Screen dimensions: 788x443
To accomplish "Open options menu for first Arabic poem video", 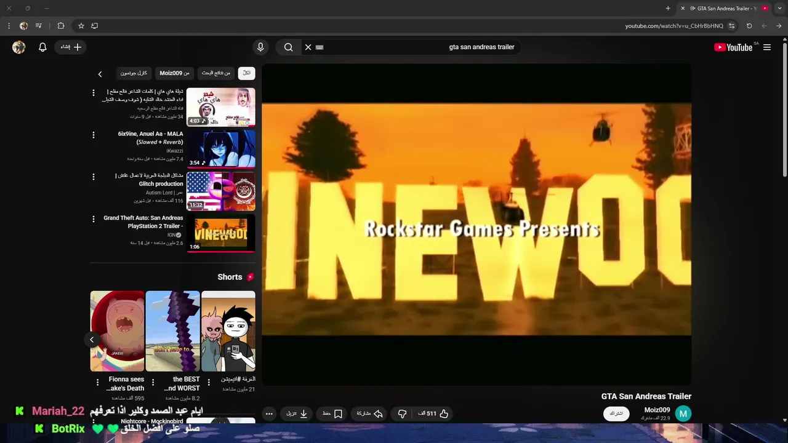I will 94,93.
